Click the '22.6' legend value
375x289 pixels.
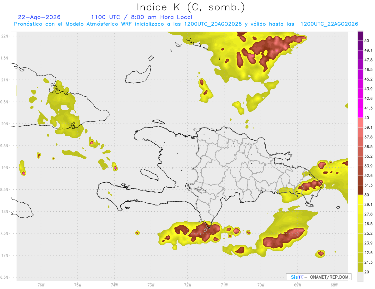(x=368, y=253)
